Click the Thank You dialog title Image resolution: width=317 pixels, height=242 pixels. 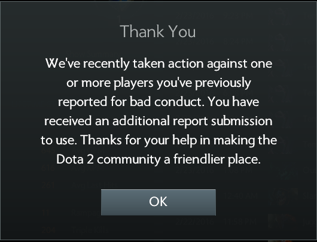158,31
